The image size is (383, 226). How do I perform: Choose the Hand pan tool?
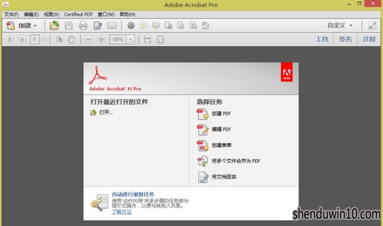coord(71,39)
